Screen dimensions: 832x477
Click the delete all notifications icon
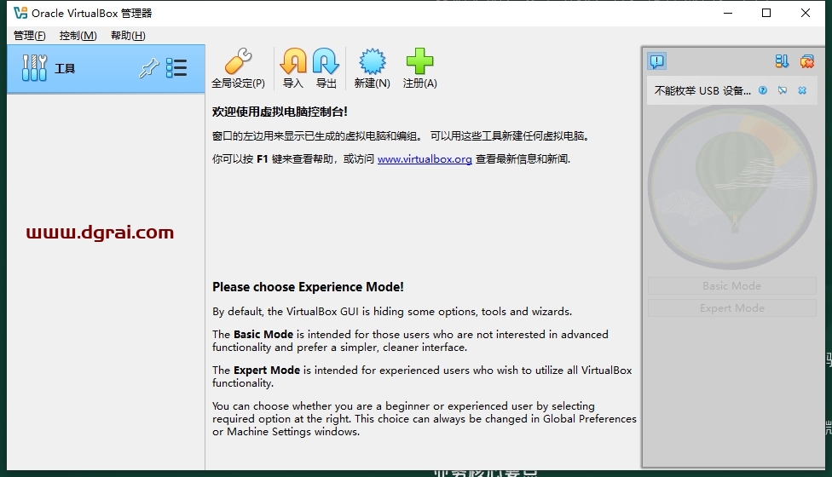pyautogui.click(x=807, y=61)
